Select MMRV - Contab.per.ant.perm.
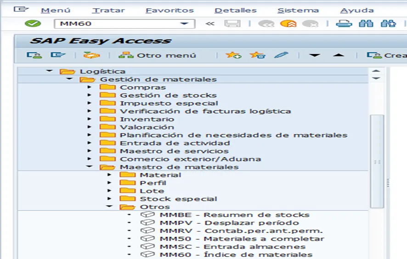 [x=241, y=231]
